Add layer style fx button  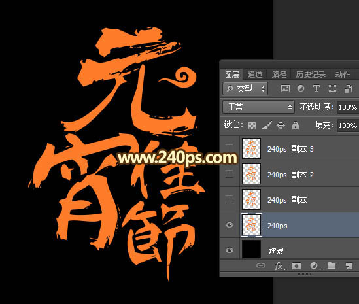(280, 266)
